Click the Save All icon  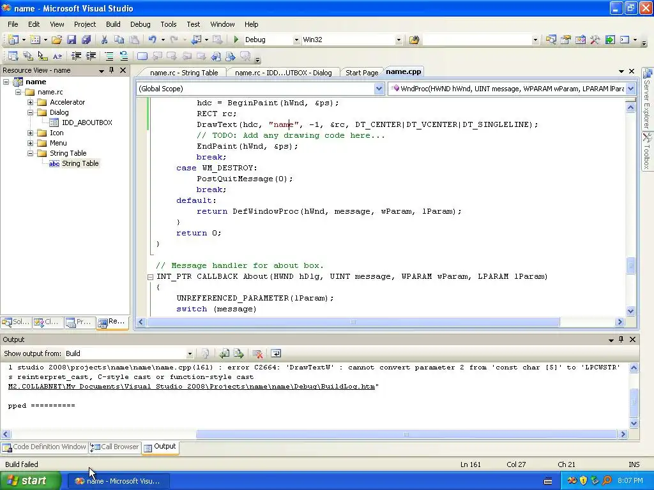point(86,40)
